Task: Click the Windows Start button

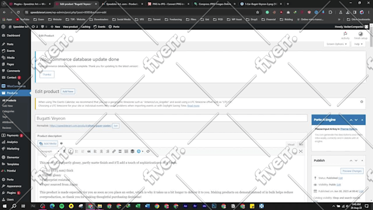Action: pyautogui.click(x=4, y=206)
